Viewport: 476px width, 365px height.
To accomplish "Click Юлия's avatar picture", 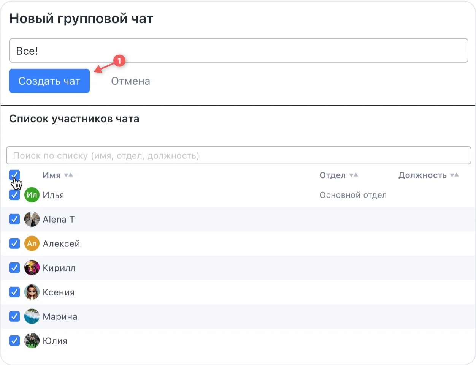I will (32, 341).
